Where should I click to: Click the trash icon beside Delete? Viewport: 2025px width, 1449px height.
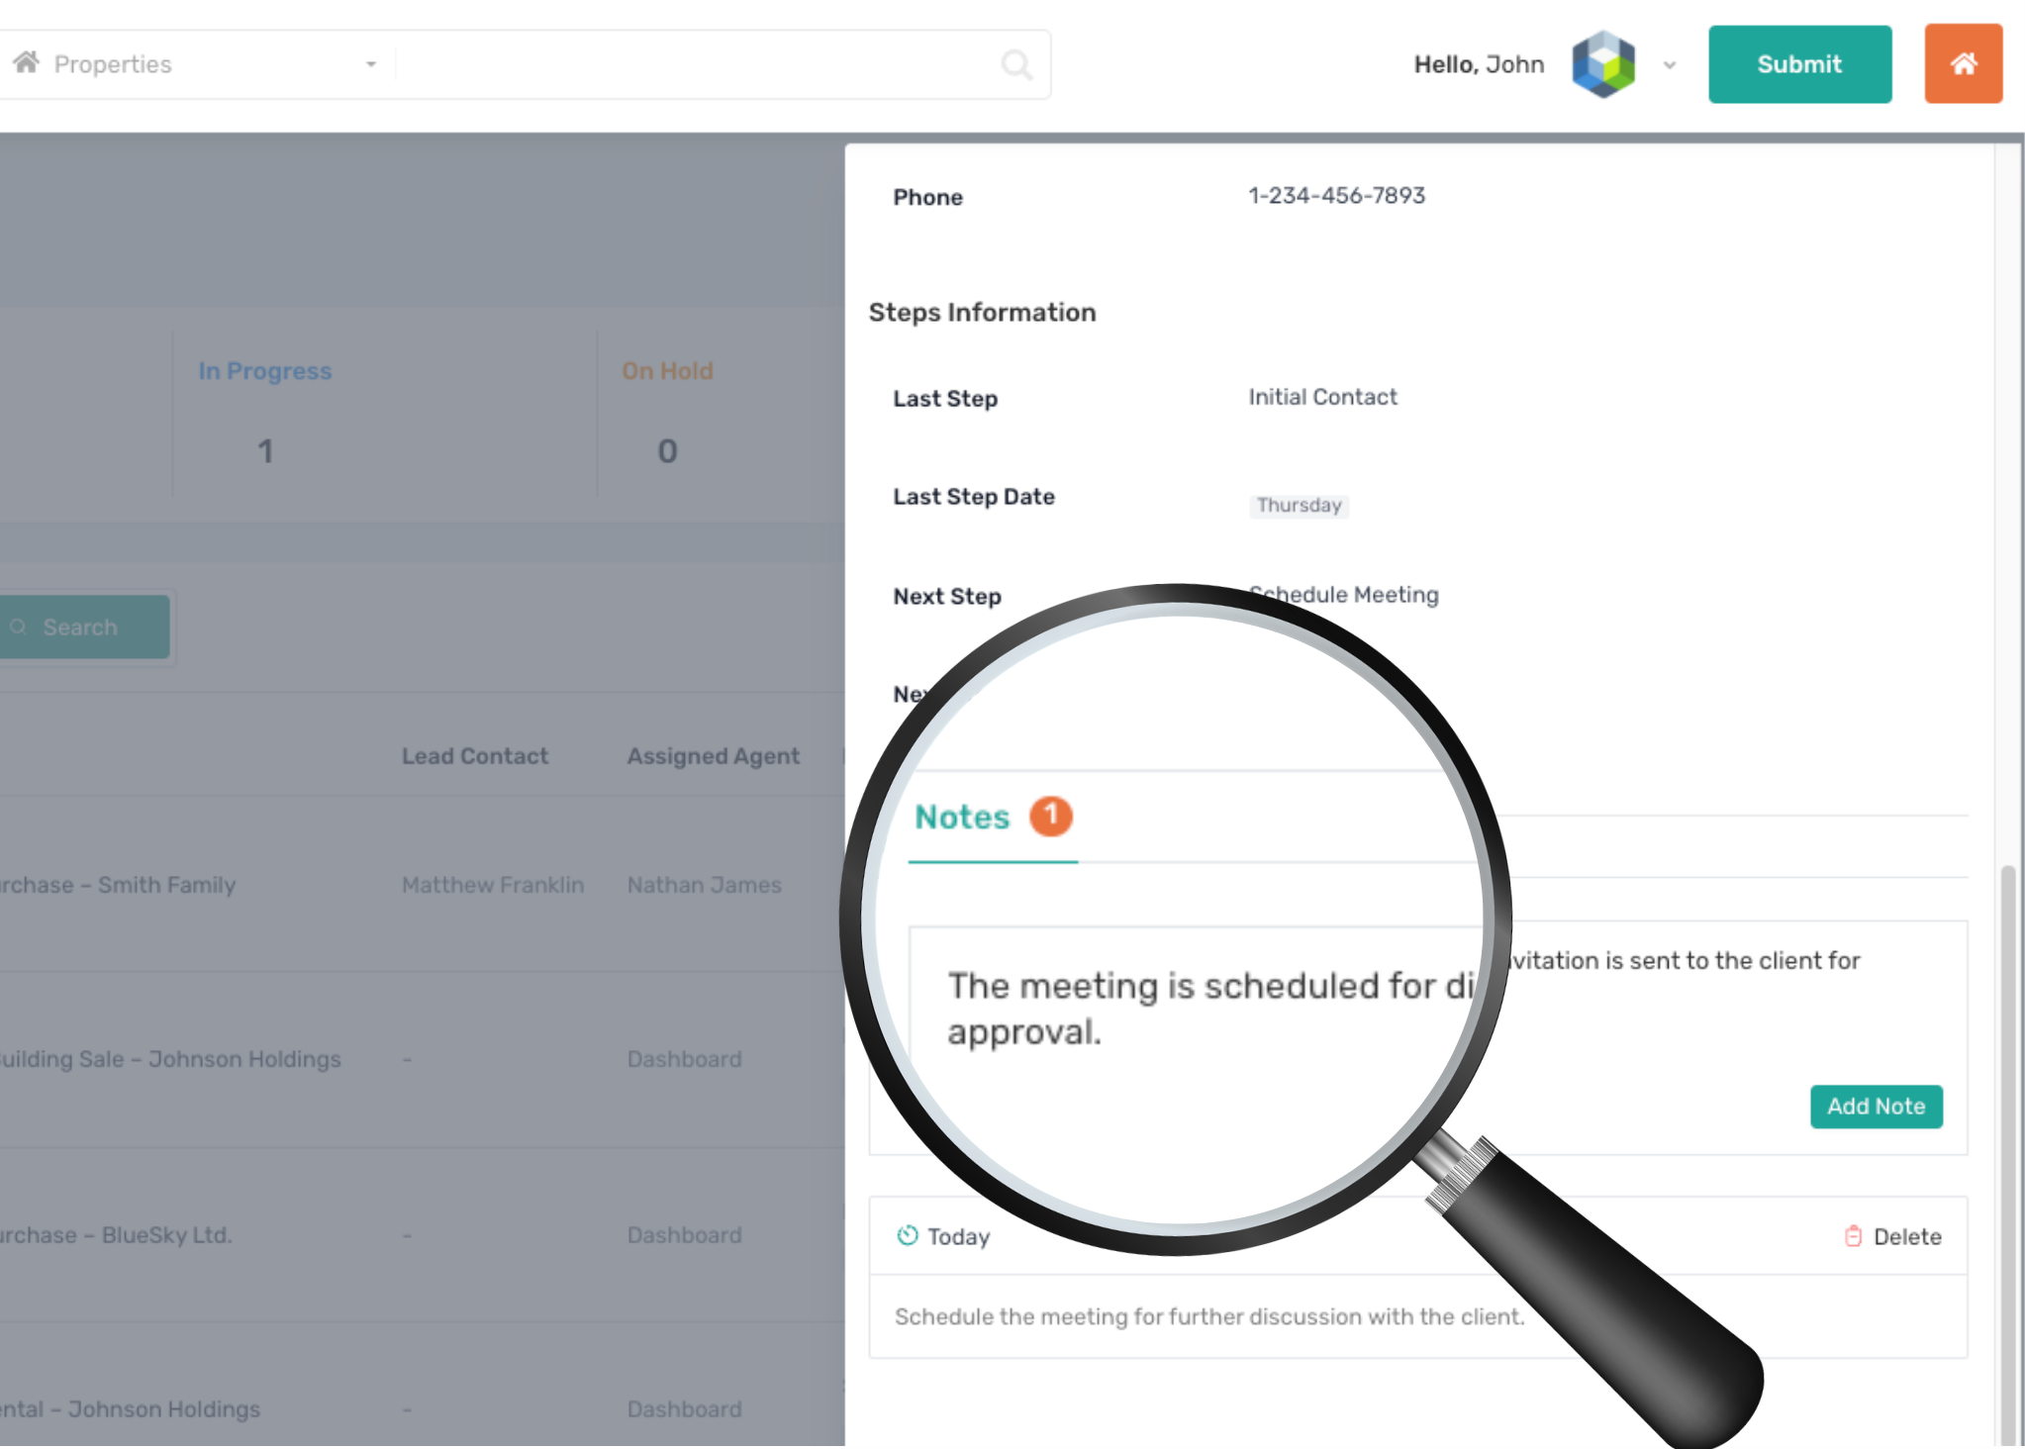pos(1853,1236)
